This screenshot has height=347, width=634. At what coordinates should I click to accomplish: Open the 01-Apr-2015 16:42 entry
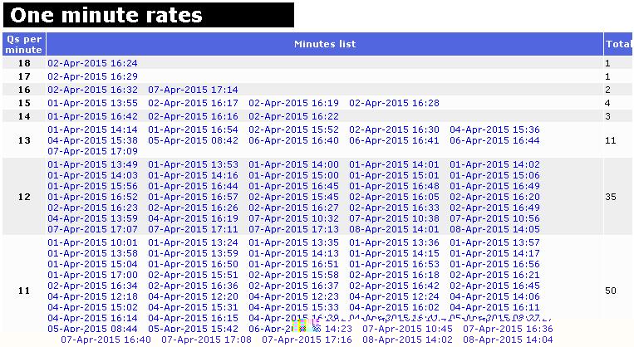click(x=92, y=117)
